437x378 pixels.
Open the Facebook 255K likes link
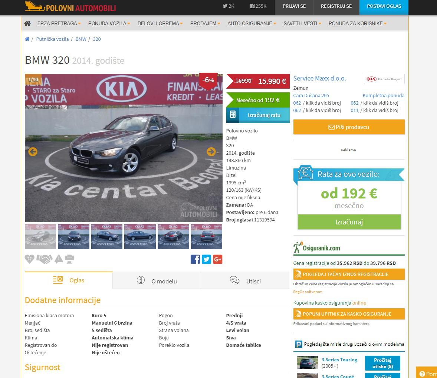click(258, 6)
